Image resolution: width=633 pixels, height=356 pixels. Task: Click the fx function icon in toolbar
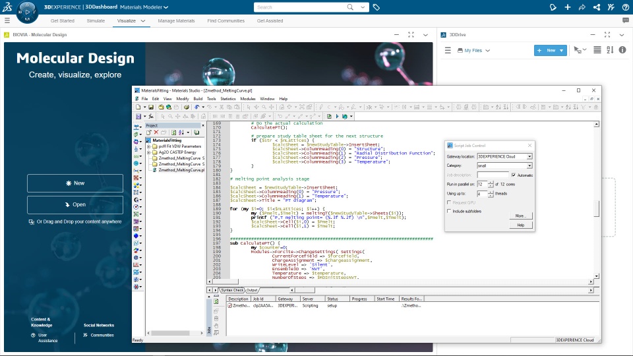coord(151,116)
